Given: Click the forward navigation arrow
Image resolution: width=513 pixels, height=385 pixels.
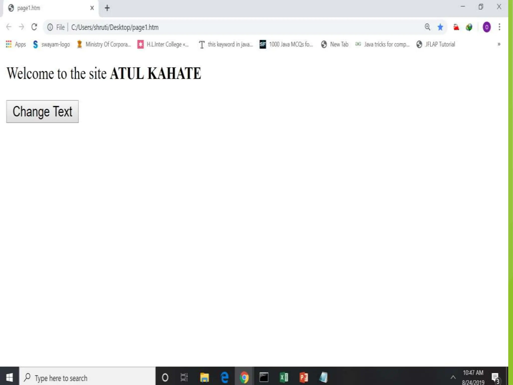Looking at the screenshot, I should pyautogui.click(x=22, y=27).
